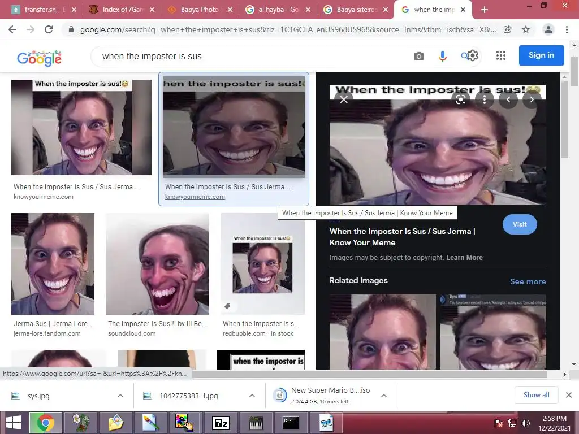Show previous image in preview panel
The height and width of the screenshot is (434, 579).
pos(508,99)
